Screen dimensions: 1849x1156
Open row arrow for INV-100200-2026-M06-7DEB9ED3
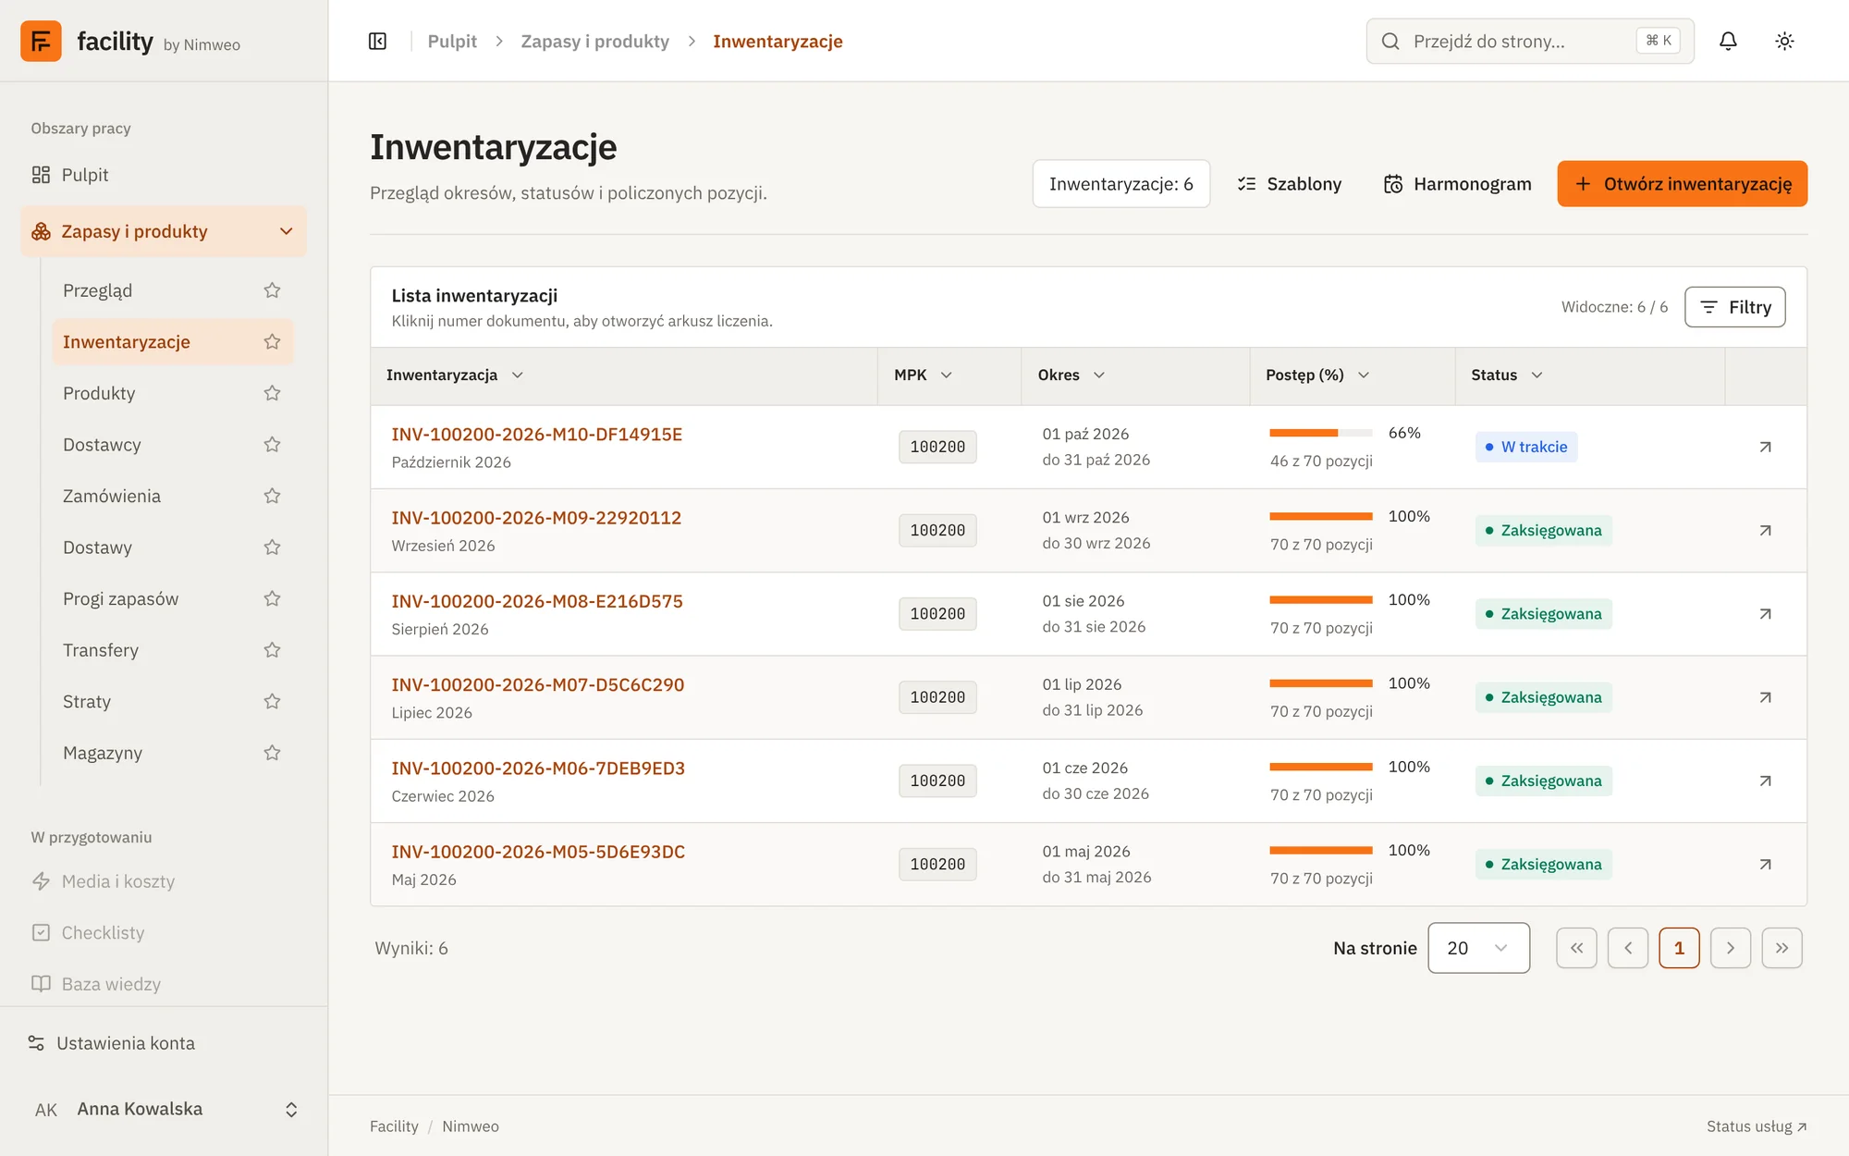(1765, 781)
